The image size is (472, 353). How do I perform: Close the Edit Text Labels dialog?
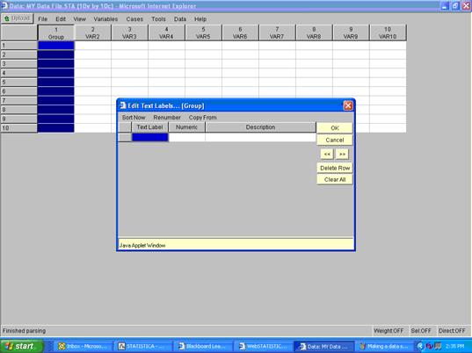tap(348, 106)
